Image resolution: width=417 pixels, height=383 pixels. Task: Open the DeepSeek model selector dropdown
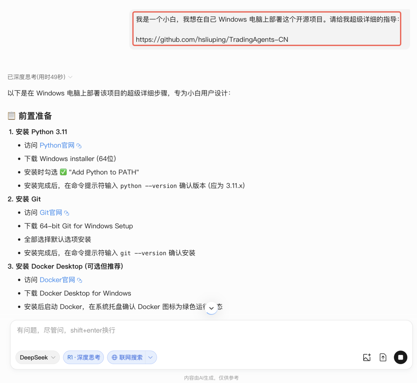tap(37, 357)
